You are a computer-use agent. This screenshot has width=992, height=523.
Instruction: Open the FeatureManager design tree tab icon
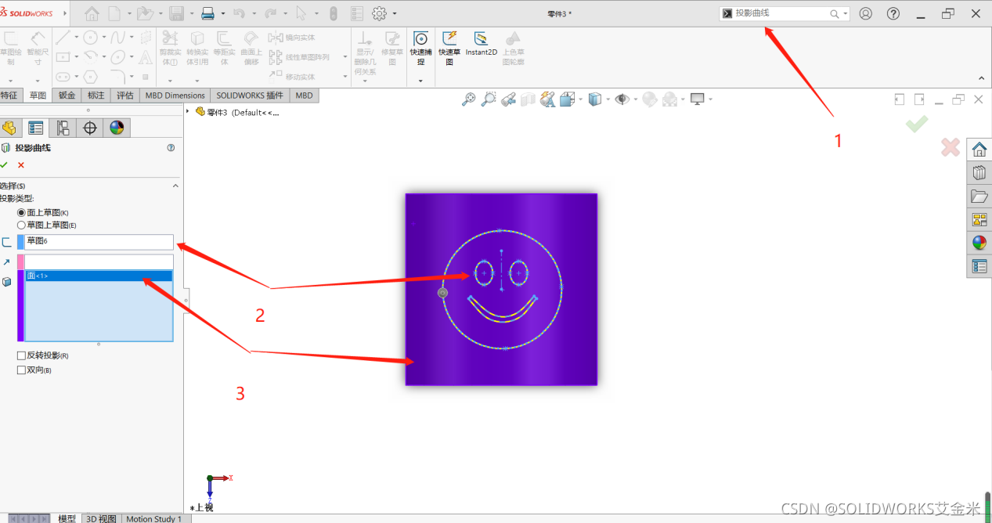coord(9,128)
